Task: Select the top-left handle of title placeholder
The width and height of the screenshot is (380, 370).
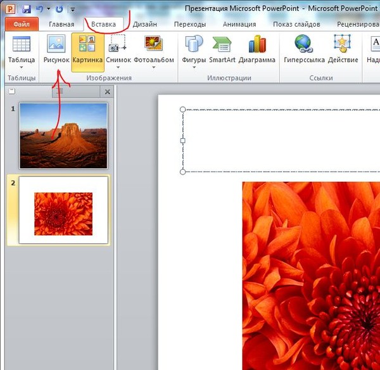Action: point(183,110)
